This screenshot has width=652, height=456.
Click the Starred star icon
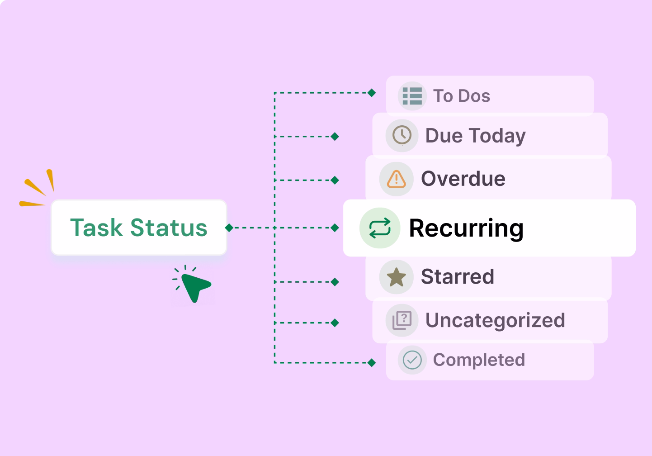pyautogui.click(x=397, y=277)
